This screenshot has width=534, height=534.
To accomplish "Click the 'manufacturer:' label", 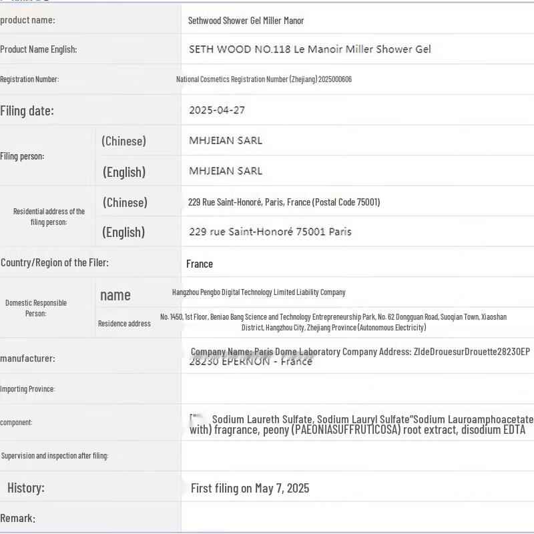I will click(27, 358).
